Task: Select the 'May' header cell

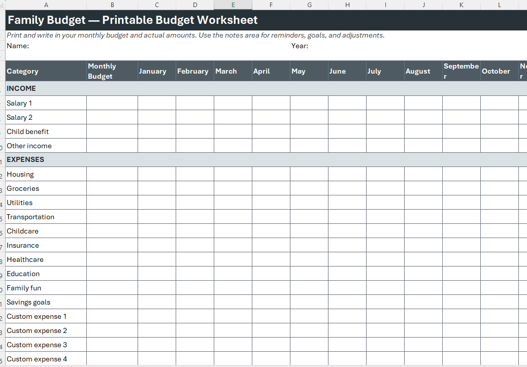Action: 309,71
